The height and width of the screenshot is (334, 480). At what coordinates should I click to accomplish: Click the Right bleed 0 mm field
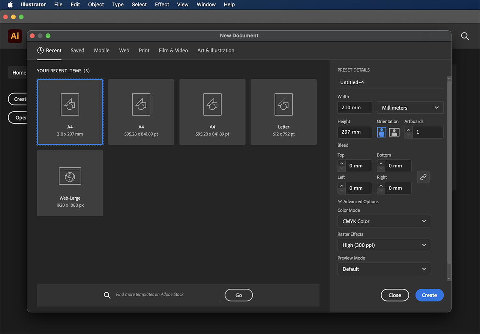click(x=398, y=188)
